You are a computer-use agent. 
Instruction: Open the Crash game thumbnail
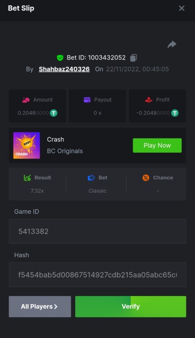pyautogui.click(x=27, y=146)
